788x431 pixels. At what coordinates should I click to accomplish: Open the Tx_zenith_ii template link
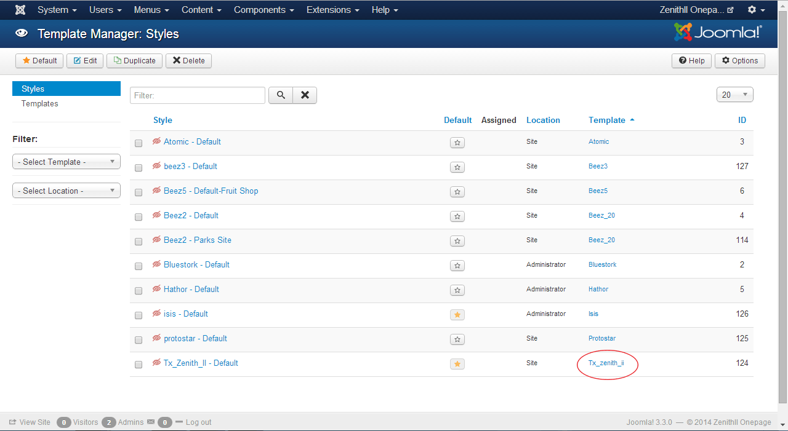(606, 363)
